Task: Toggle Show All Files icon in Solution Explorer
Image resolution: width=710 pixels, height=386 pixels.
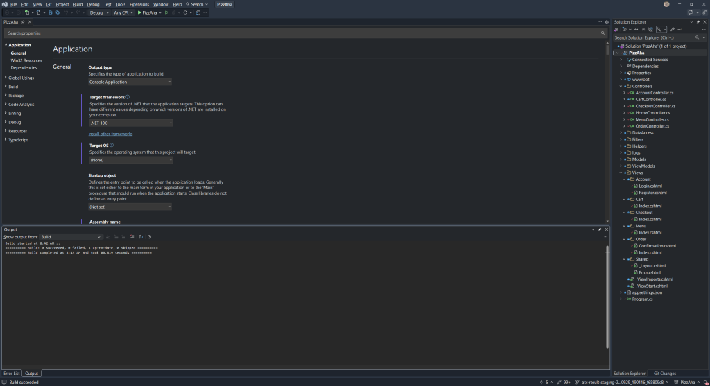Action: tap(650, 29)
